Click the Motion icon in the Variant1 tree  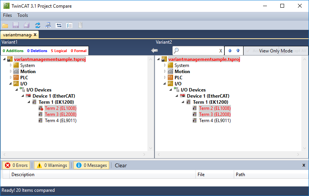pyautogui.click(x=16, y=71)
